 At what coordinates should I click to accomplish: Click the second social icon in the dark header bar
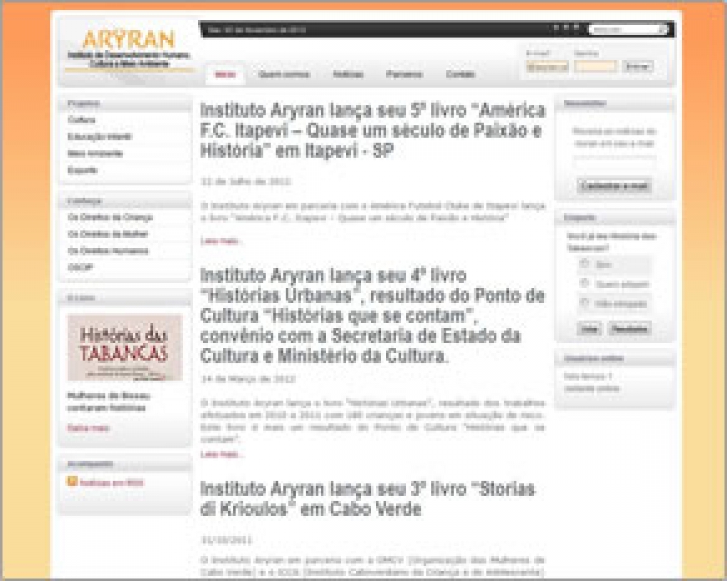point(558,28)
